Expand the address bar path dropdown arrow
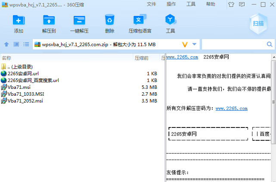 coord(194,44)
